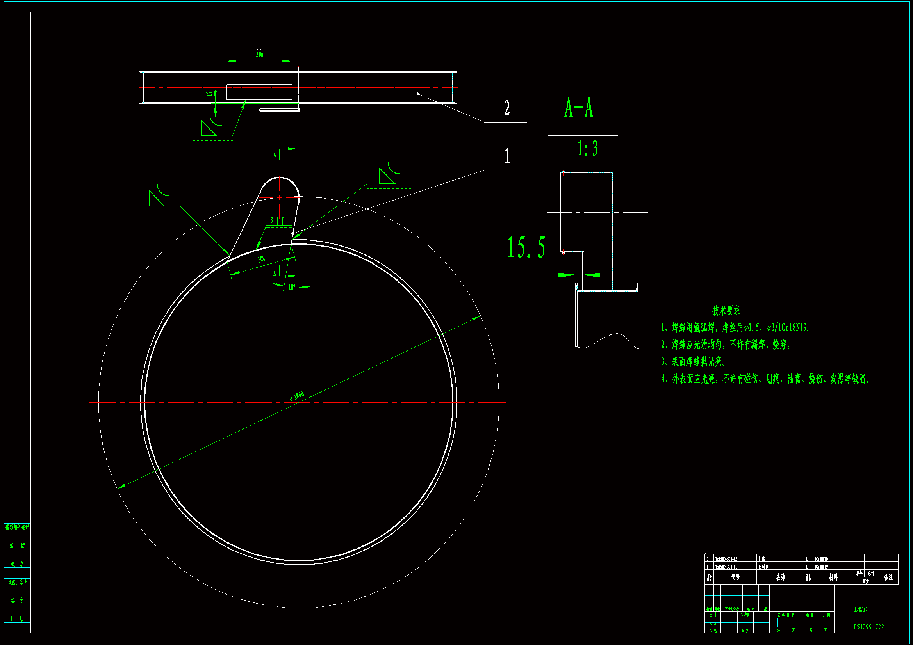Click the A-A section view title

point(579,108)
